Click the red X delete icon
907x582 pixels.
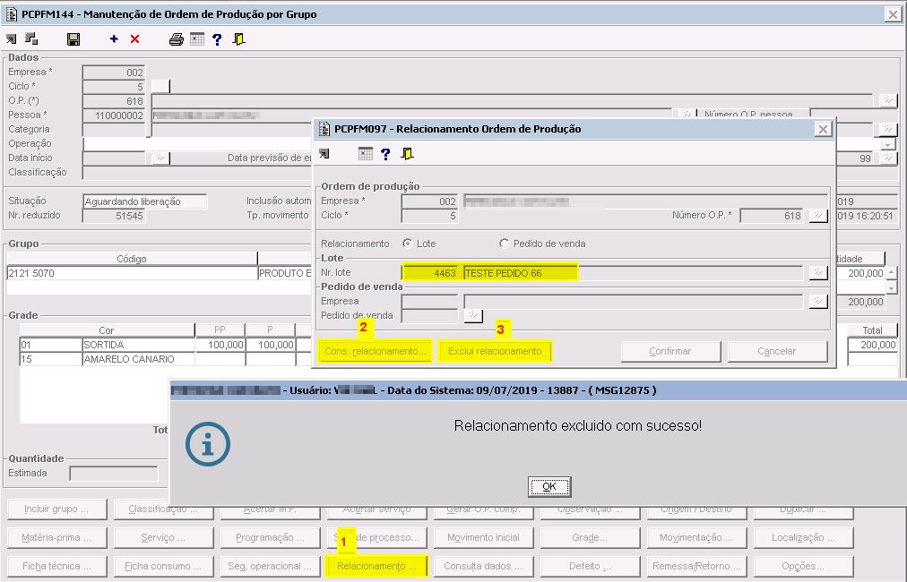[x=134, y=39]
